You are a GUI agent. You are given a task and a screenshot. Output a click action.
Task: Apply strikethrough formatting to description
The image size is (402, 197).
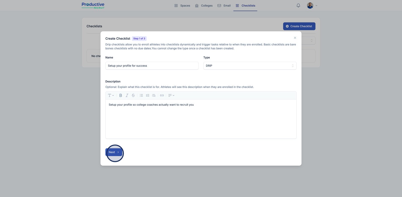pos(133,95)
